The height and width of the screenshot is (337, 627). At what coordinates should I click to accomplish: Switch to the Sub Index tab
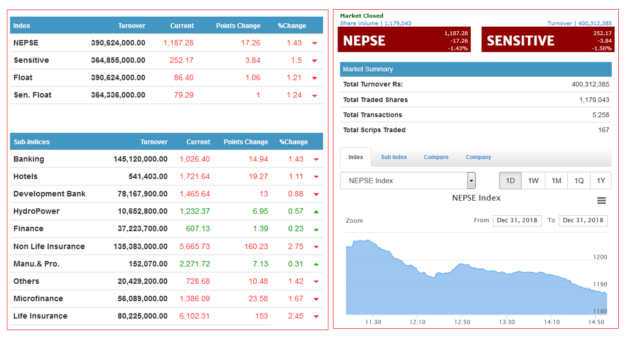pyautogui.click(x=394, y=157)
